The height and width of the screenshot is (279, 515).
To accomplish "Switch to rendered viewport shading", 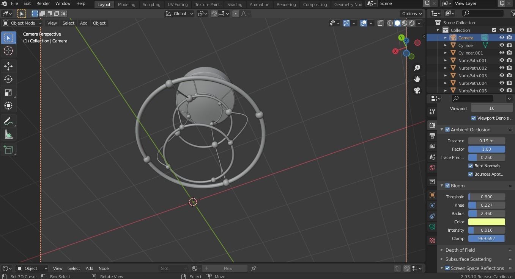I will click(x=412, y=23).
